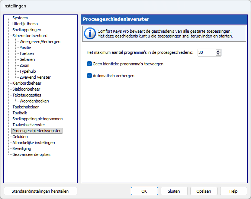Open Systeem settings in tree
251x199 pixels.
pos(20,18)
